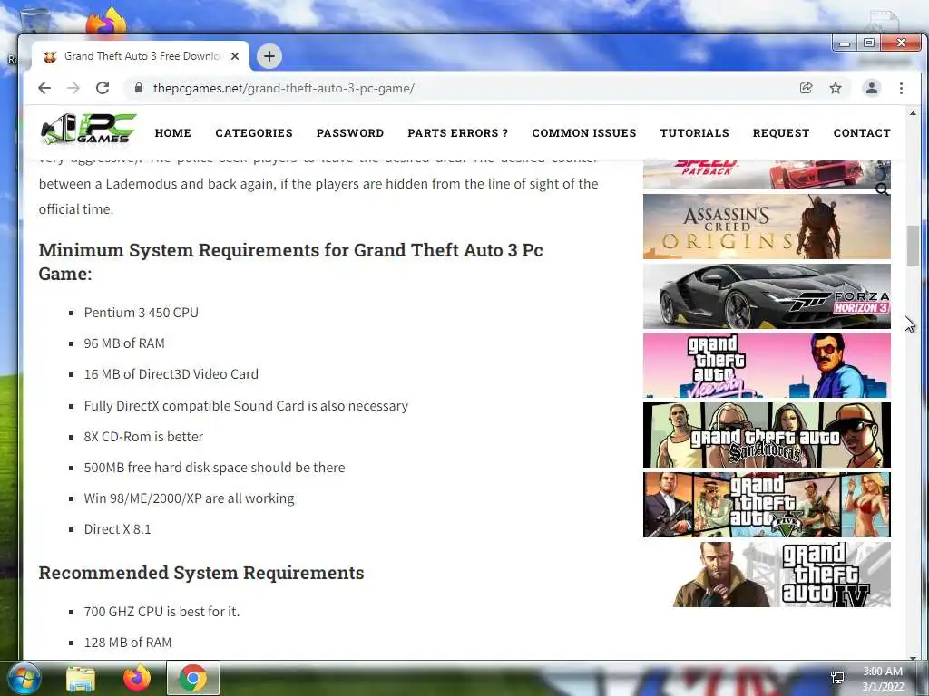Image resolution: width=929 pixels, height=696 pixels.
Task: Open Windows Explorer from the taskbar
Action: [x=81, y=678]
